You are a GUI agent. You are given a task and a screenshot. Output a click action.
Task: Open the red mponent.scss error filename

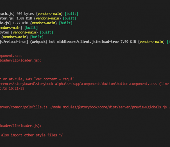tap(11, 56)
